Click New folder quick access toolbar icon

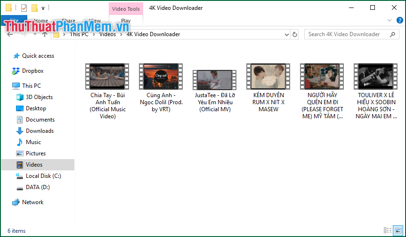pos(34,8)
